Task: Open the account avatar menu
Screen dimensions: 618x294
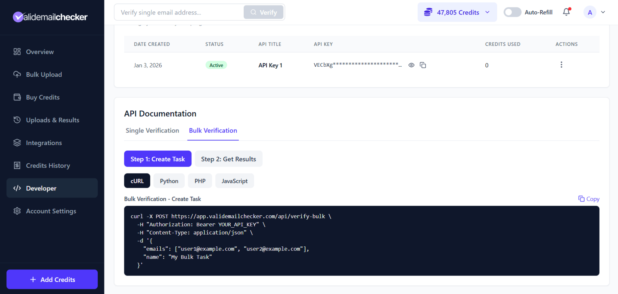Action: pos(590,12)
